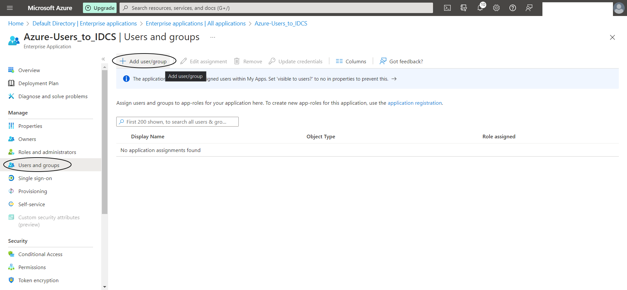Click the sidebar scrollbar thumb

pos(104,142)
